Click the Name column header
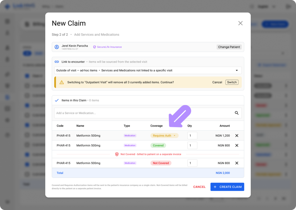 click(x=80, y=126)
